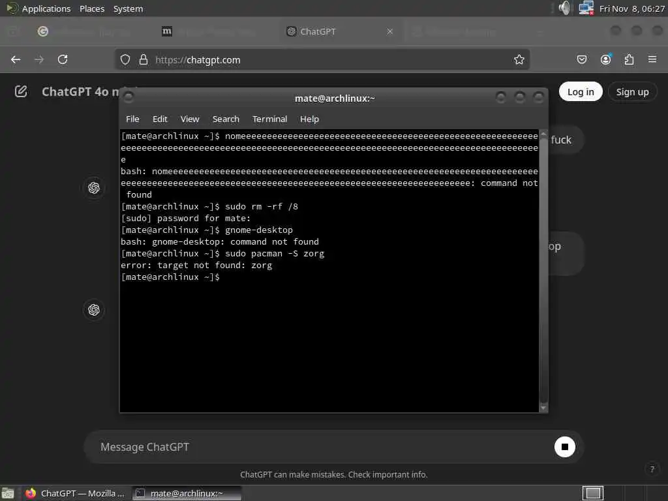Bookmark page with the star icon
668x501 pixels.
pos(519,59)
